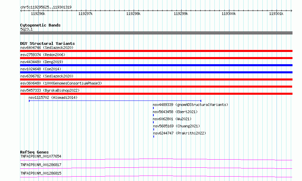This screenshot has height=181, width=302.
Task: Select the red bar under nsv5457333
Action: [156, 94]
